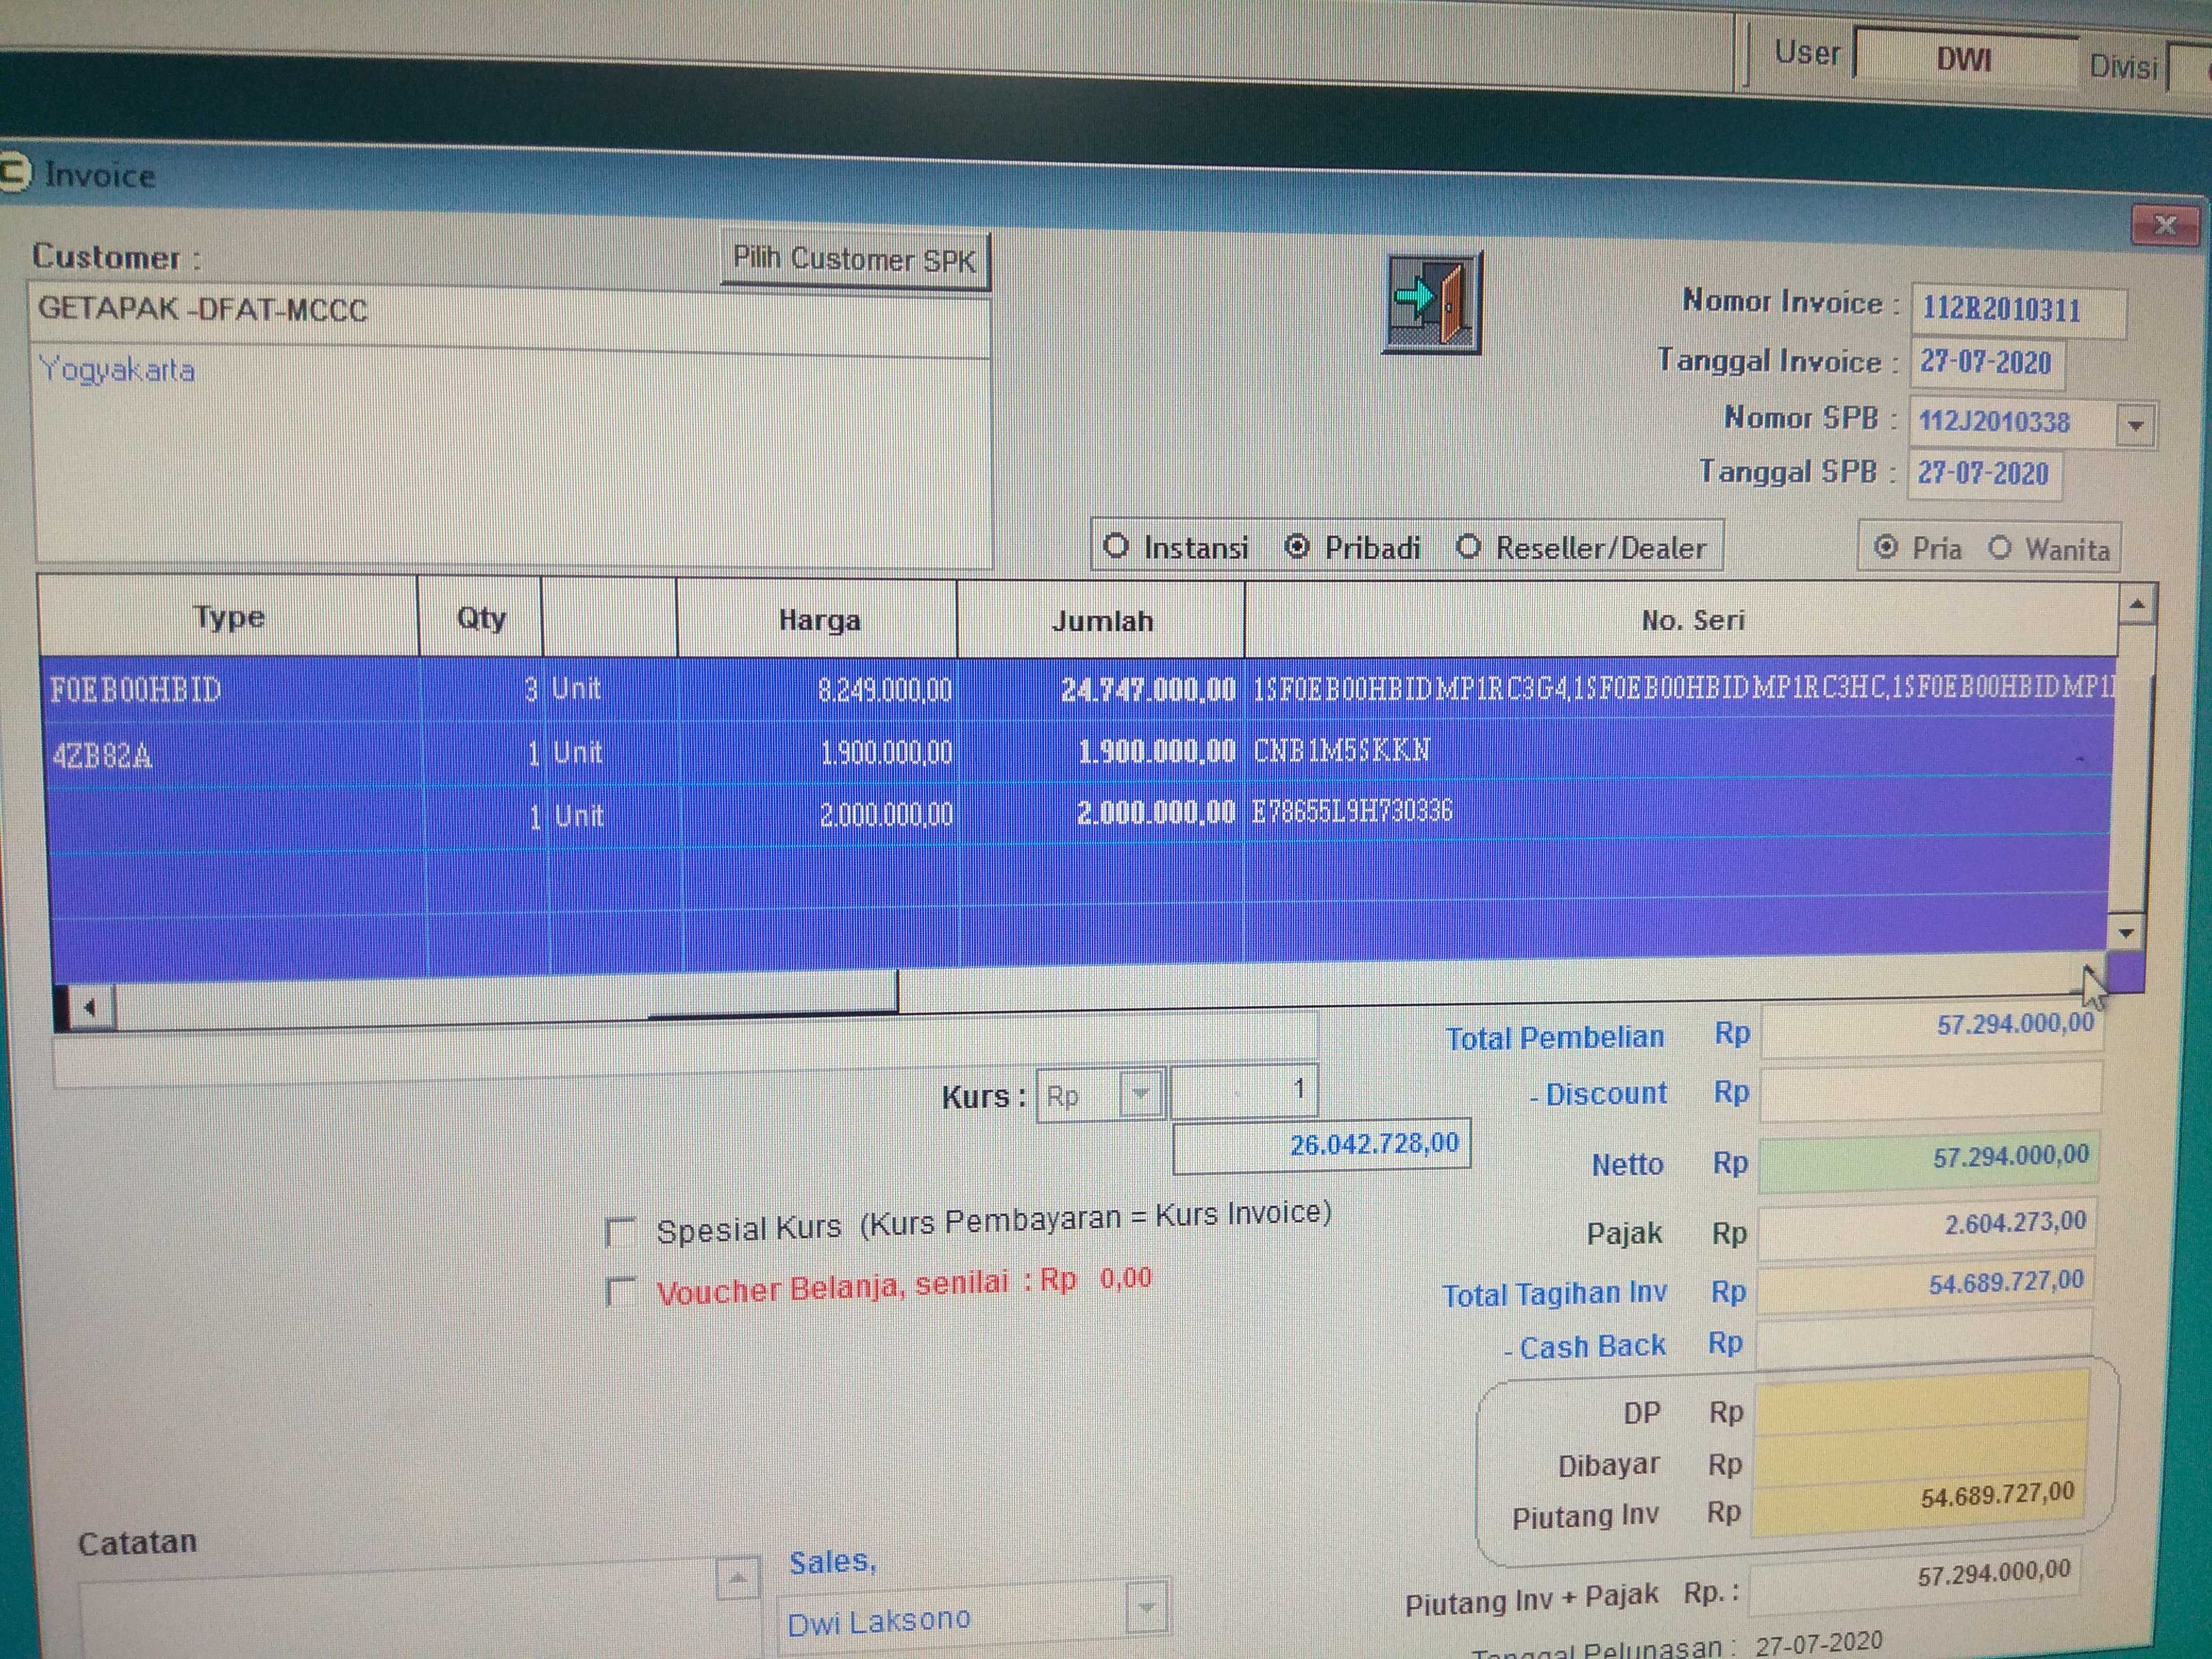The height and width of the screenshot is (1659, 2212).
Task: Select the Instansi radio option
Action: (1116, 546)
